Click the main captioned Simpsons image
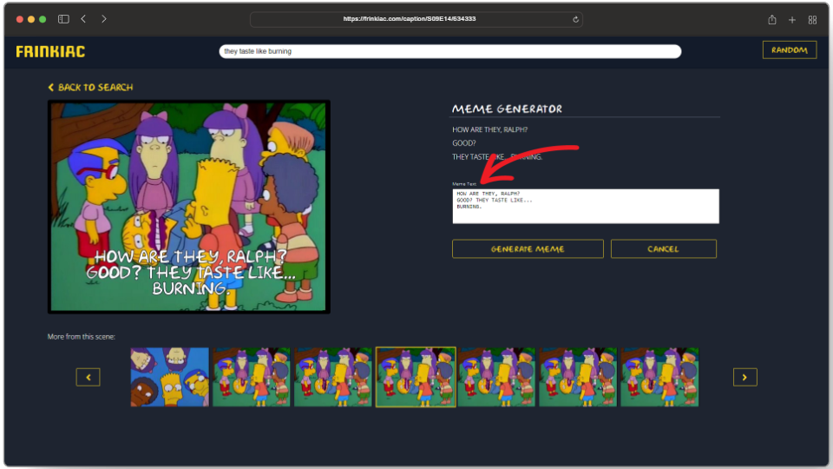 (188, 207)
